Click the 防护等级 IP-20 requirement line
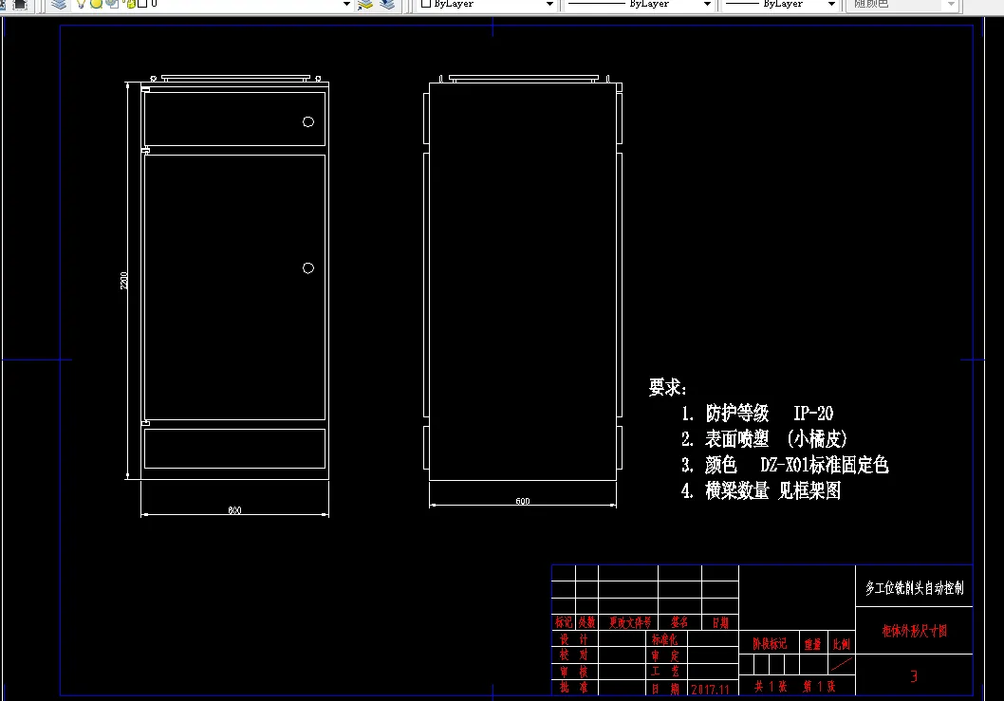 coord(757,414)
